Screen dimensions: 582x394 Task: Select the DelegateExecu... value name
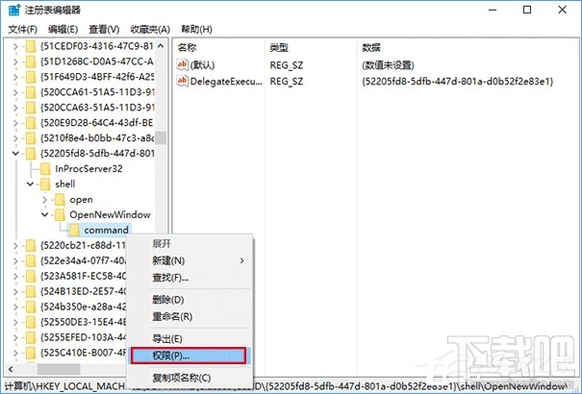tap(226, 81)
